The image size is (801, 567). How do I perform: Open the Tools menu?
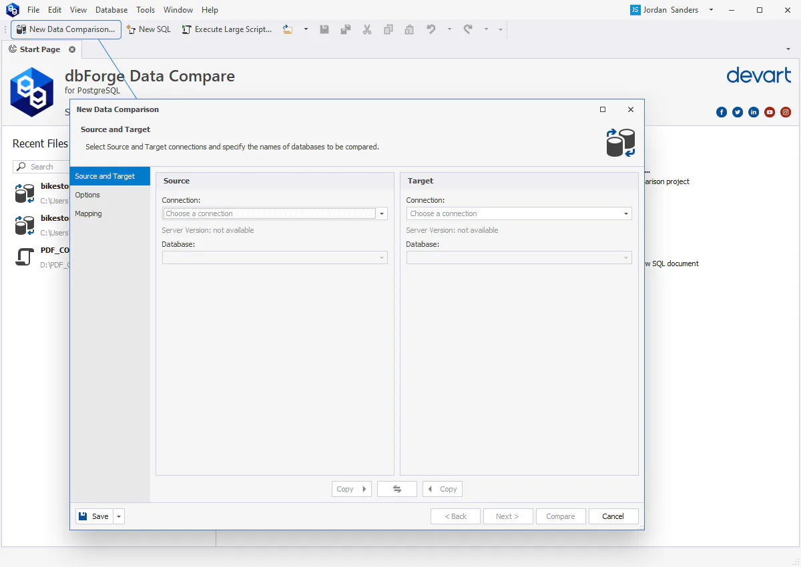pyautogui.click(x=146, y=10)
